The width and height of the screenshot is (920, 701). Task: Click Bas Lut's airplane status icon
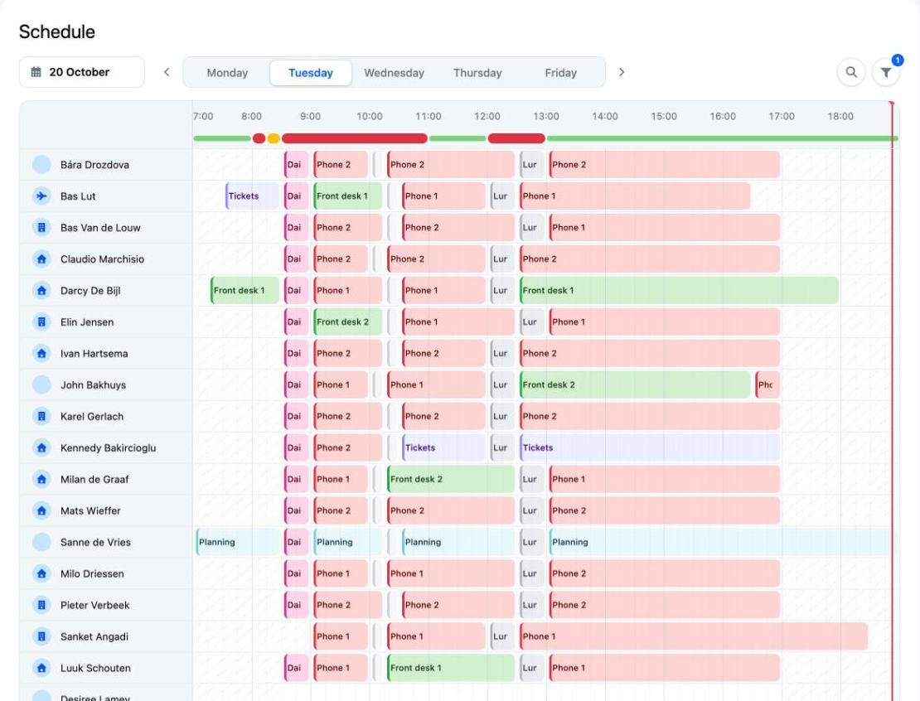coord(41,196)
